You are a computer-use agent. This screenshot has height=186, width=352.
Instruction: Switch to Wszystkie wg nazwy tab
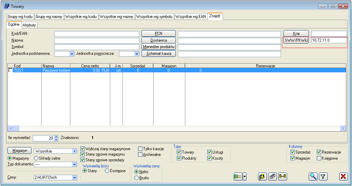click(x=117, y=16)
